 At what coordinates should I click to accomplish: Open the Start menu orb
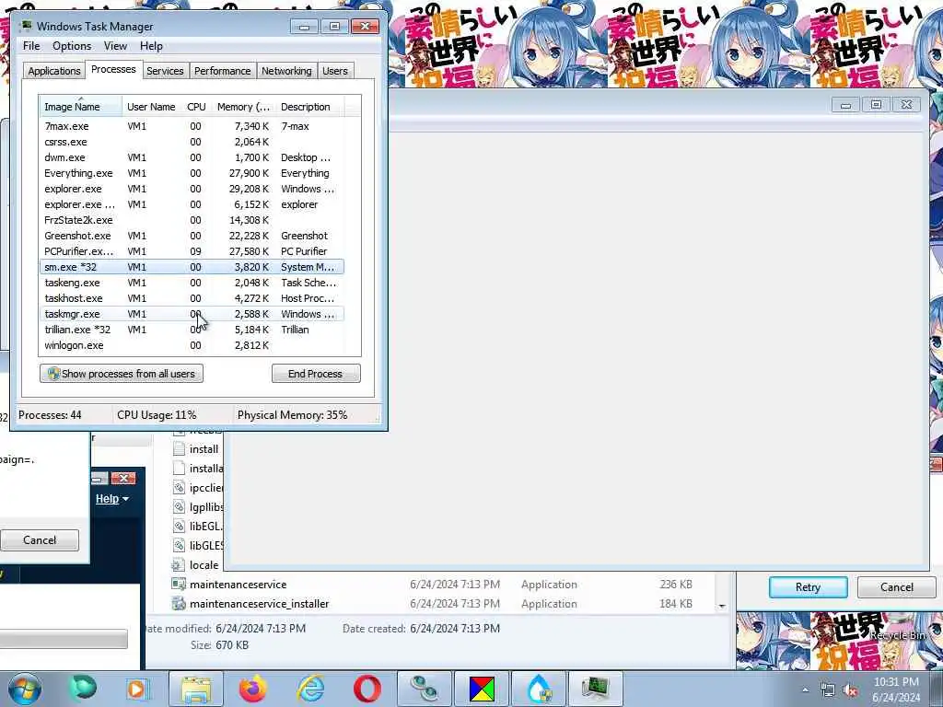(24, 689)
